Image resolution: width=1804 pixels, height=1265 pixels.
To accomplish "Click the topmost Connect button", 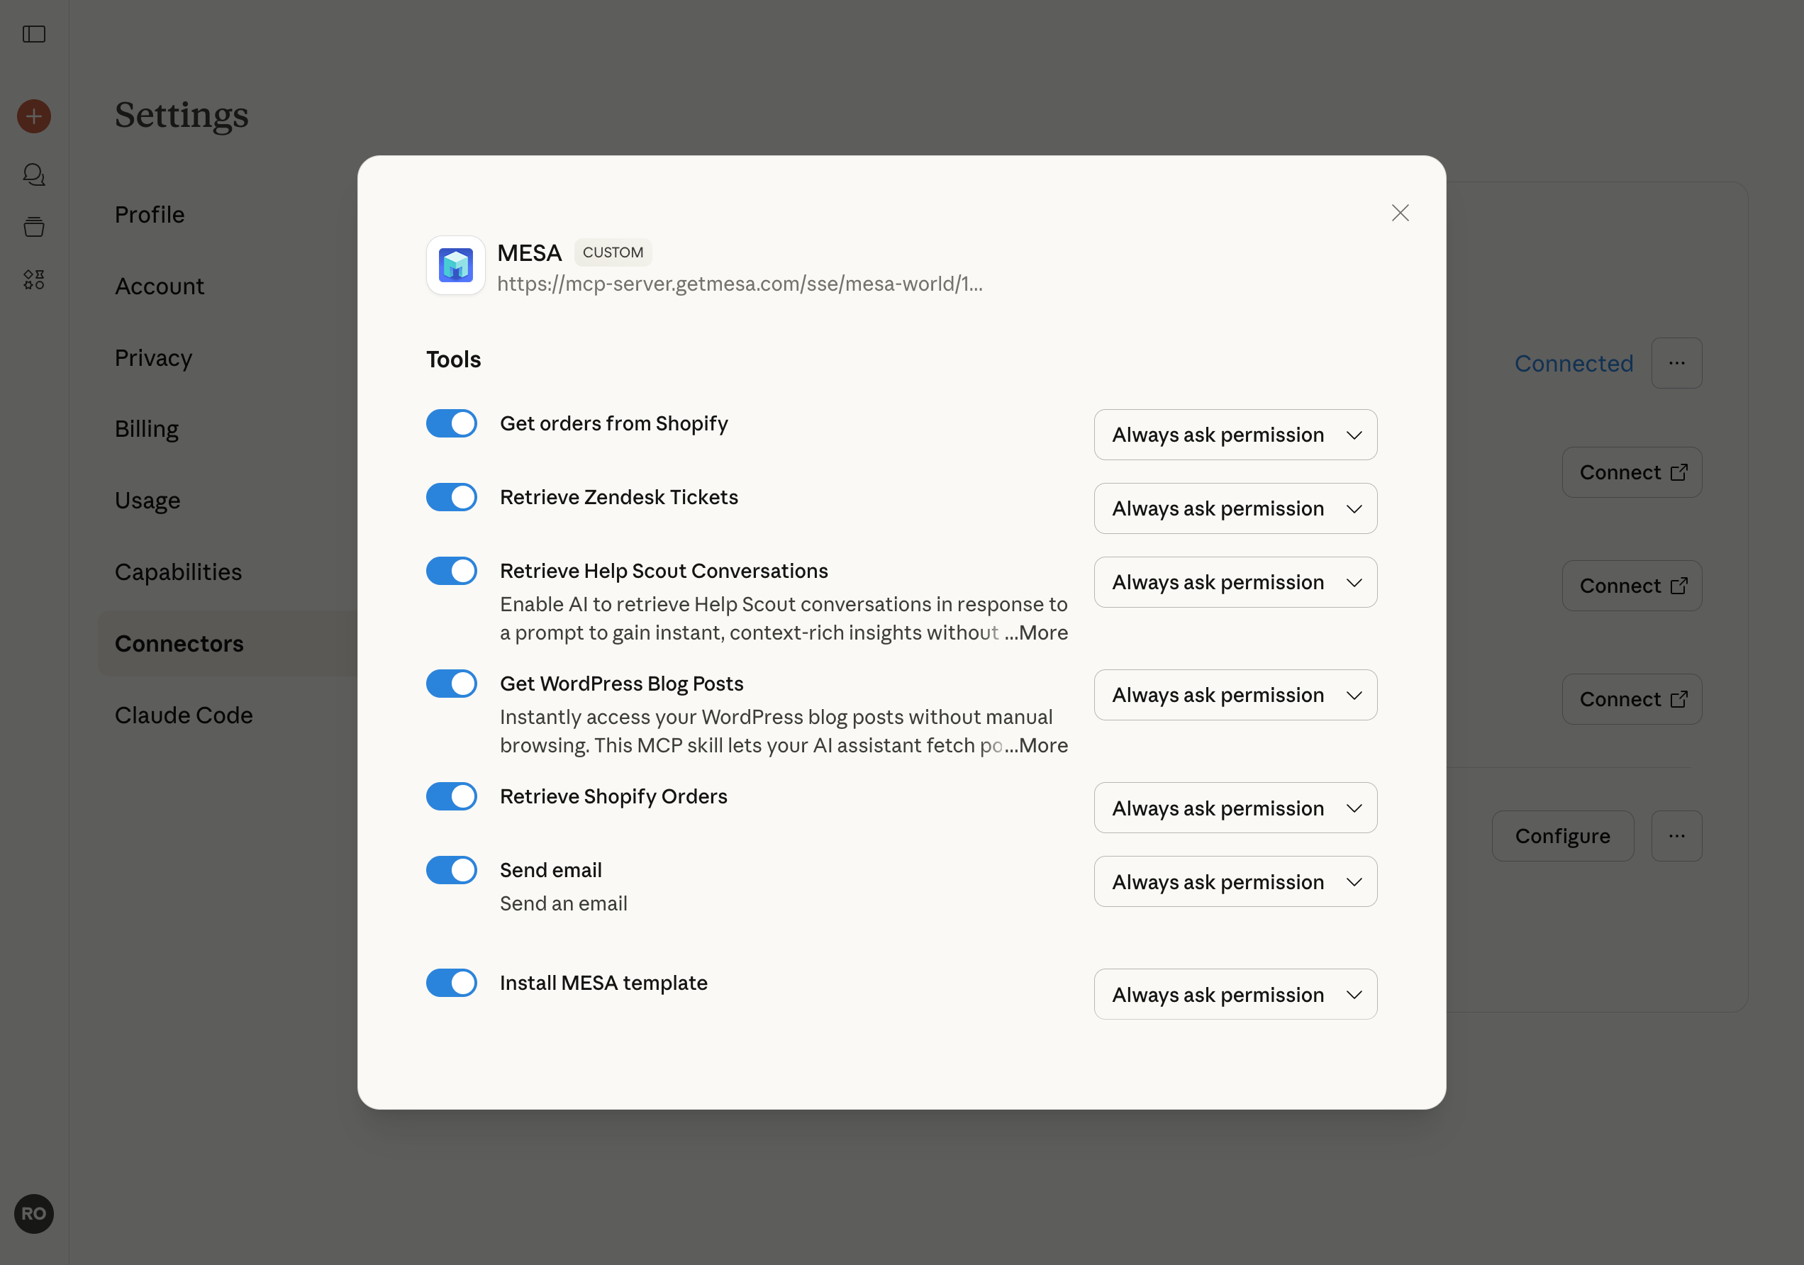I will pyautogui.click(x=1632, y=472).
